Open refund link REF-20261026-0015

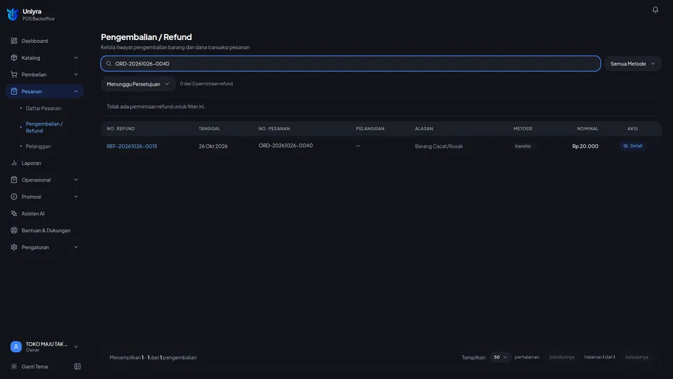click(x=132, y=146)
